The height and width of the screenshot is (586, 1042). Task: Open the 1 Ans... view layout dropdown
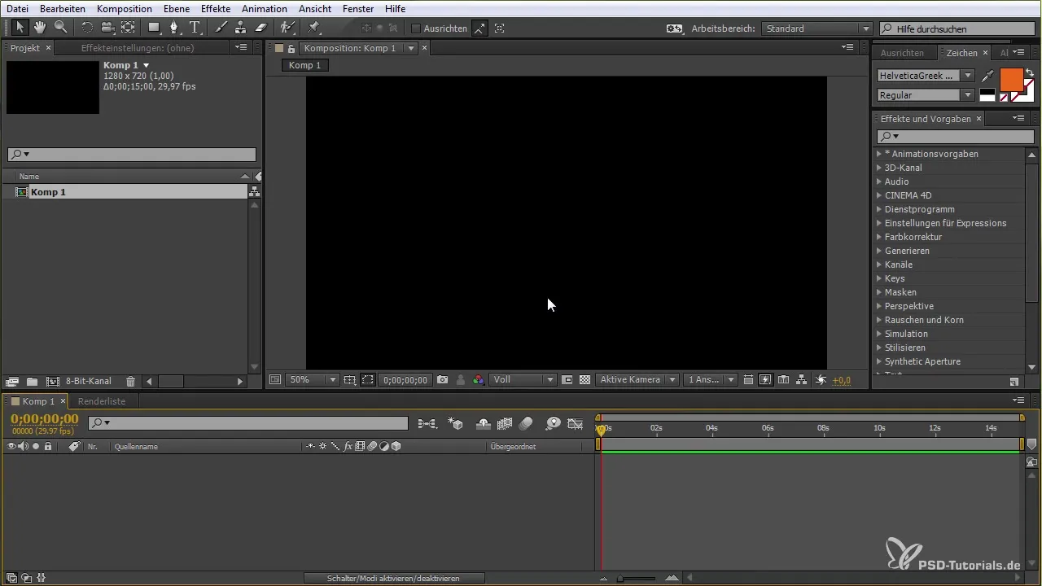pyautogui.click(x=711, y=380)
